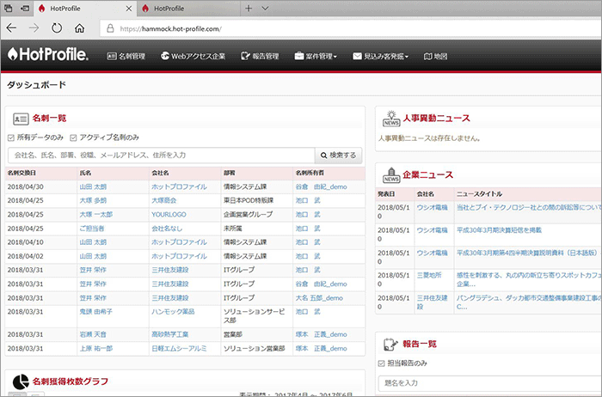Click the icon beside Webアクセス企業

pyautogui.click(x=165, y=56)
